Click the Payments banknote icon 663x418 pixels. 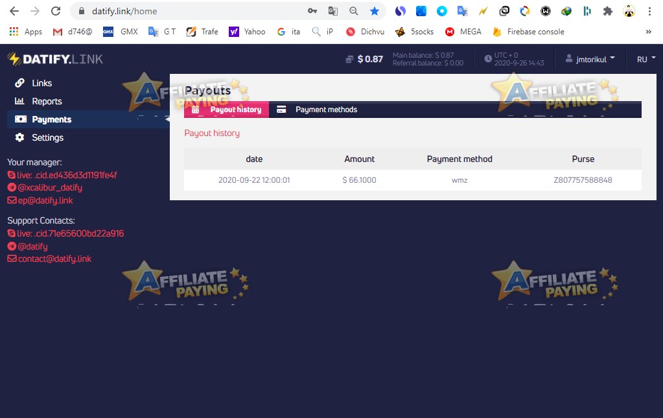[x=19, y=119]
